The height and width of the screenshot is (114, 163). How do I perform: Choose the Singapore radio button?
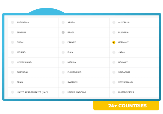point(114,72)
